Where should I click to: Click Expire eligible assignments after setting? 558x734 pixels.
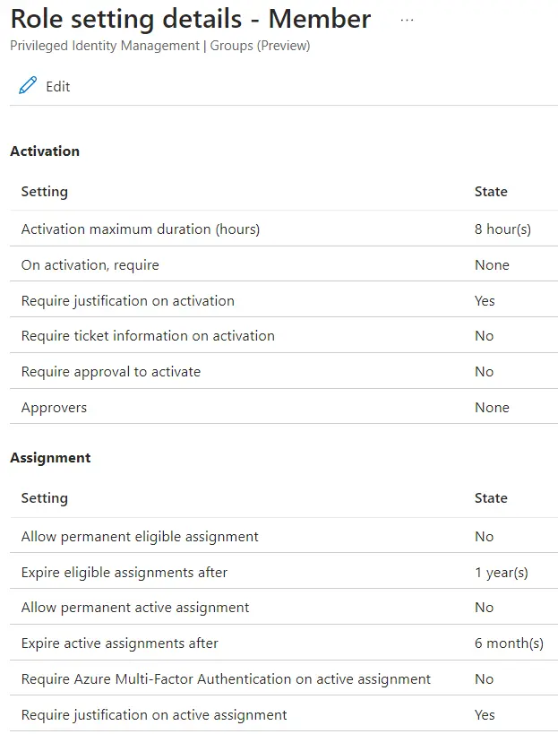124,573
